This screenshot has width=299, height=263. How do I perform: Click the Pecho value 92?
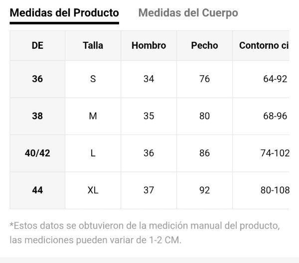pos(204,190)
